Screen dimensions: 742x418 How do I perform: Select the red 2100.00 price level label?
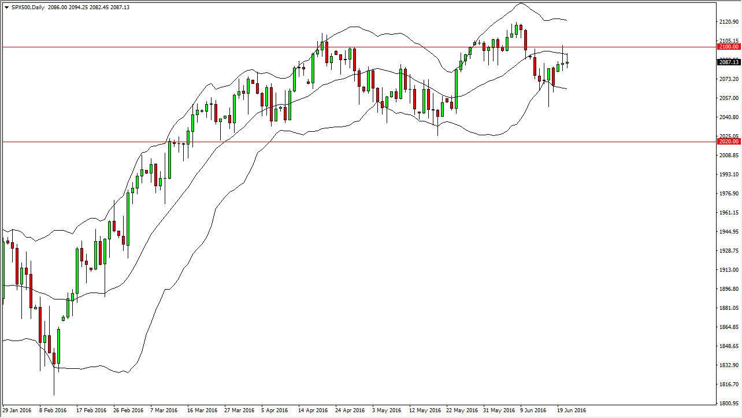(x=728, y=47)
